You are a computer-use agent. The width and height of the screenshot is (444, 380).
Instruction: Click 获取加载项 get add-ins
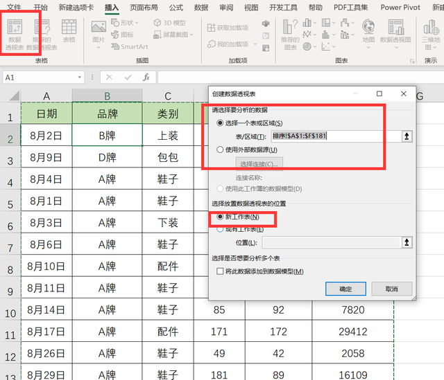tap(228, 28)
